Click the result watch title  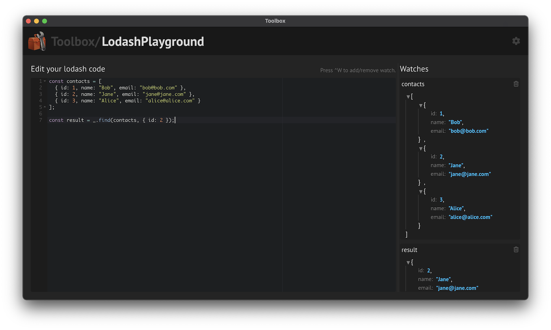tap(409, 250)
